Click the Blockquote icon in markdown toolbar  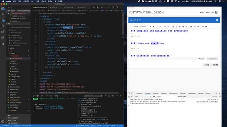pos(168,27)
